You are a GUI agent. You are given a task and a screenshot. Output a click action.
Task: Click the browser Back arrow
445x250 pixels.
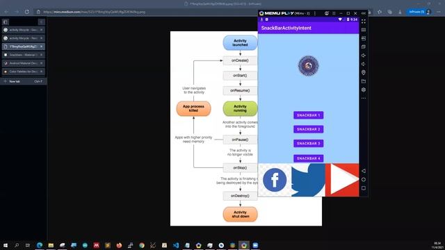pos(6,12)
